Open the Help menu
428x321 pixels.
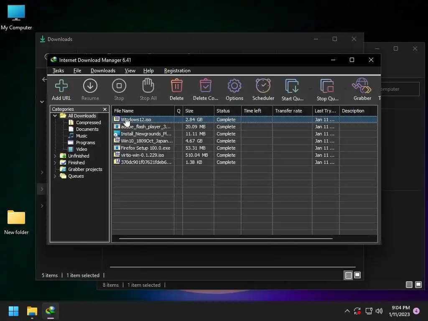pos(148,71)
